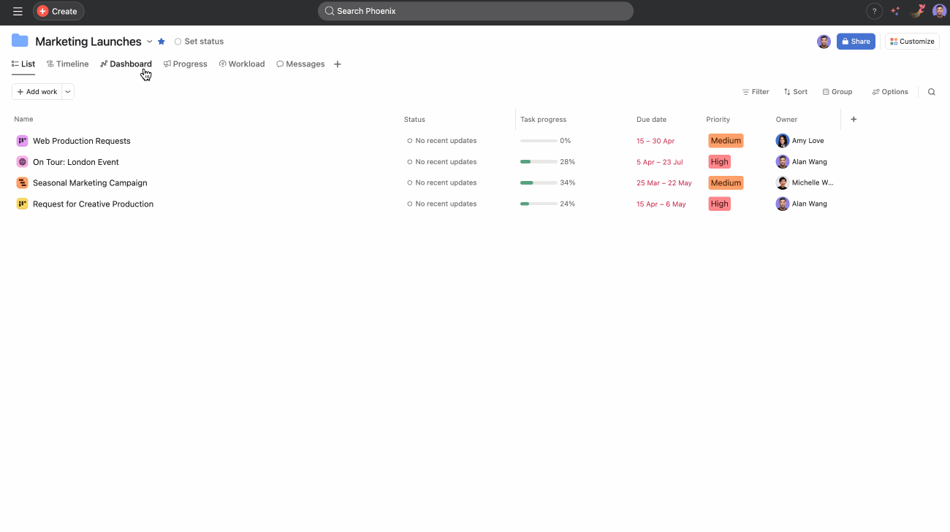
Task: Click the Set status button
Action: [x=199, y=42]
